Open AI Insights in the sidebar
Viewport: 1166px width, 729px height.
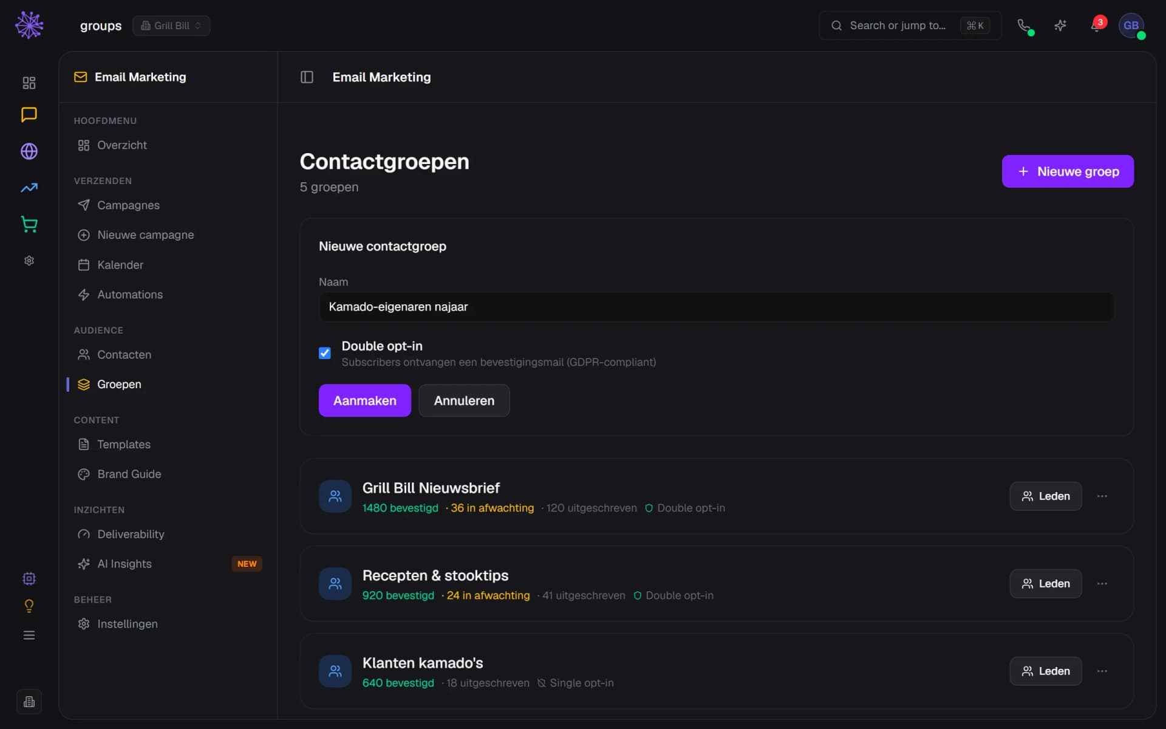(167, 564)
